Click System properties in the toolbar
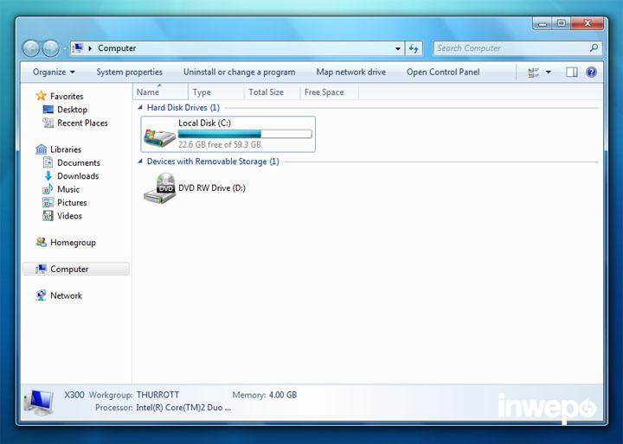This screenshot has height=444, width=623. (129, 72)
